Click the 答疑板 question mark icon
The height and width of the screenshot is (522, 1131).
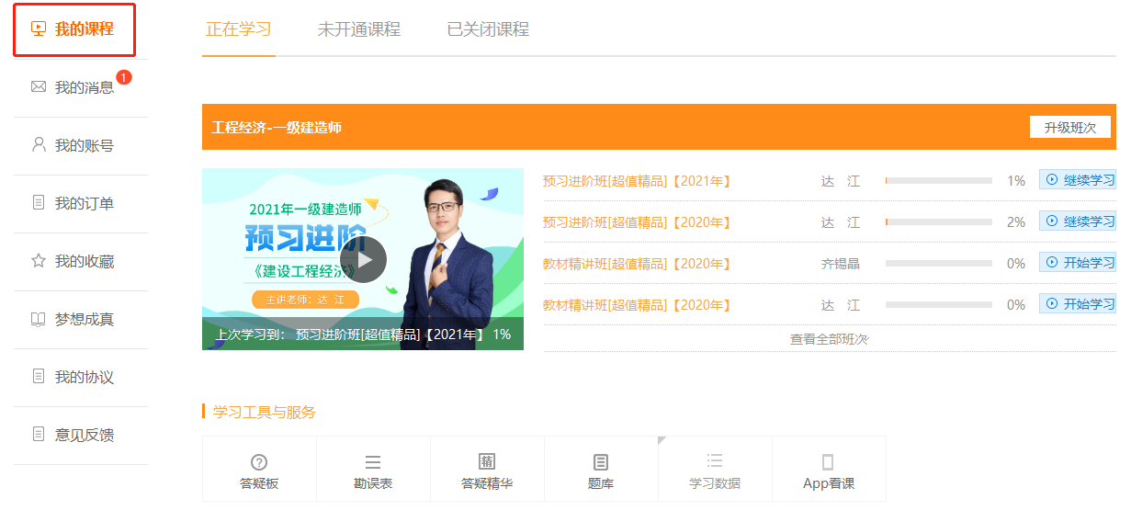point(259,462)
